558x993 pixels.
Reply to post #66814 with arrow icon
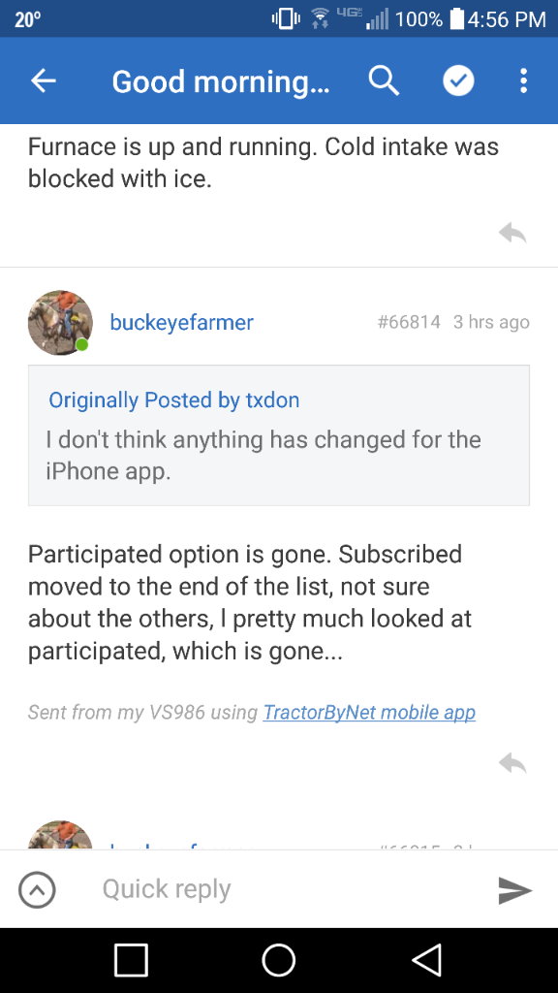(x=512, y=763)
